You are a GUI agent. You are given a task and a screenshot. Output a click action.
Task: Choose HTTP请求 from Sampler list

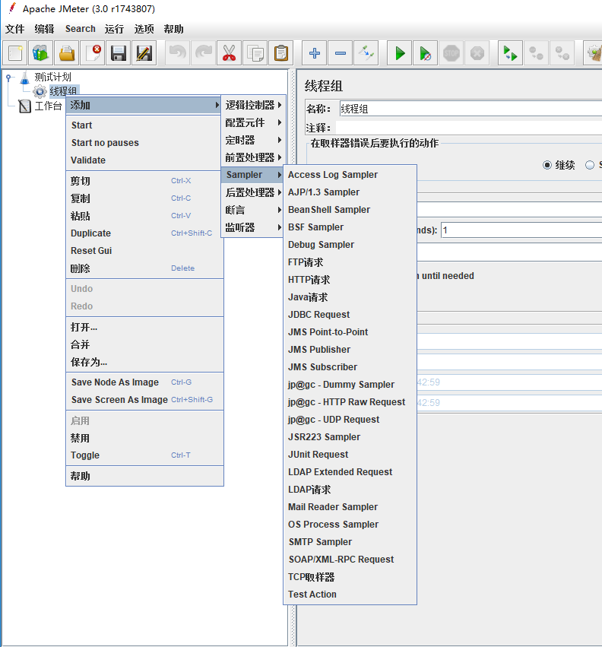point(350,280)
